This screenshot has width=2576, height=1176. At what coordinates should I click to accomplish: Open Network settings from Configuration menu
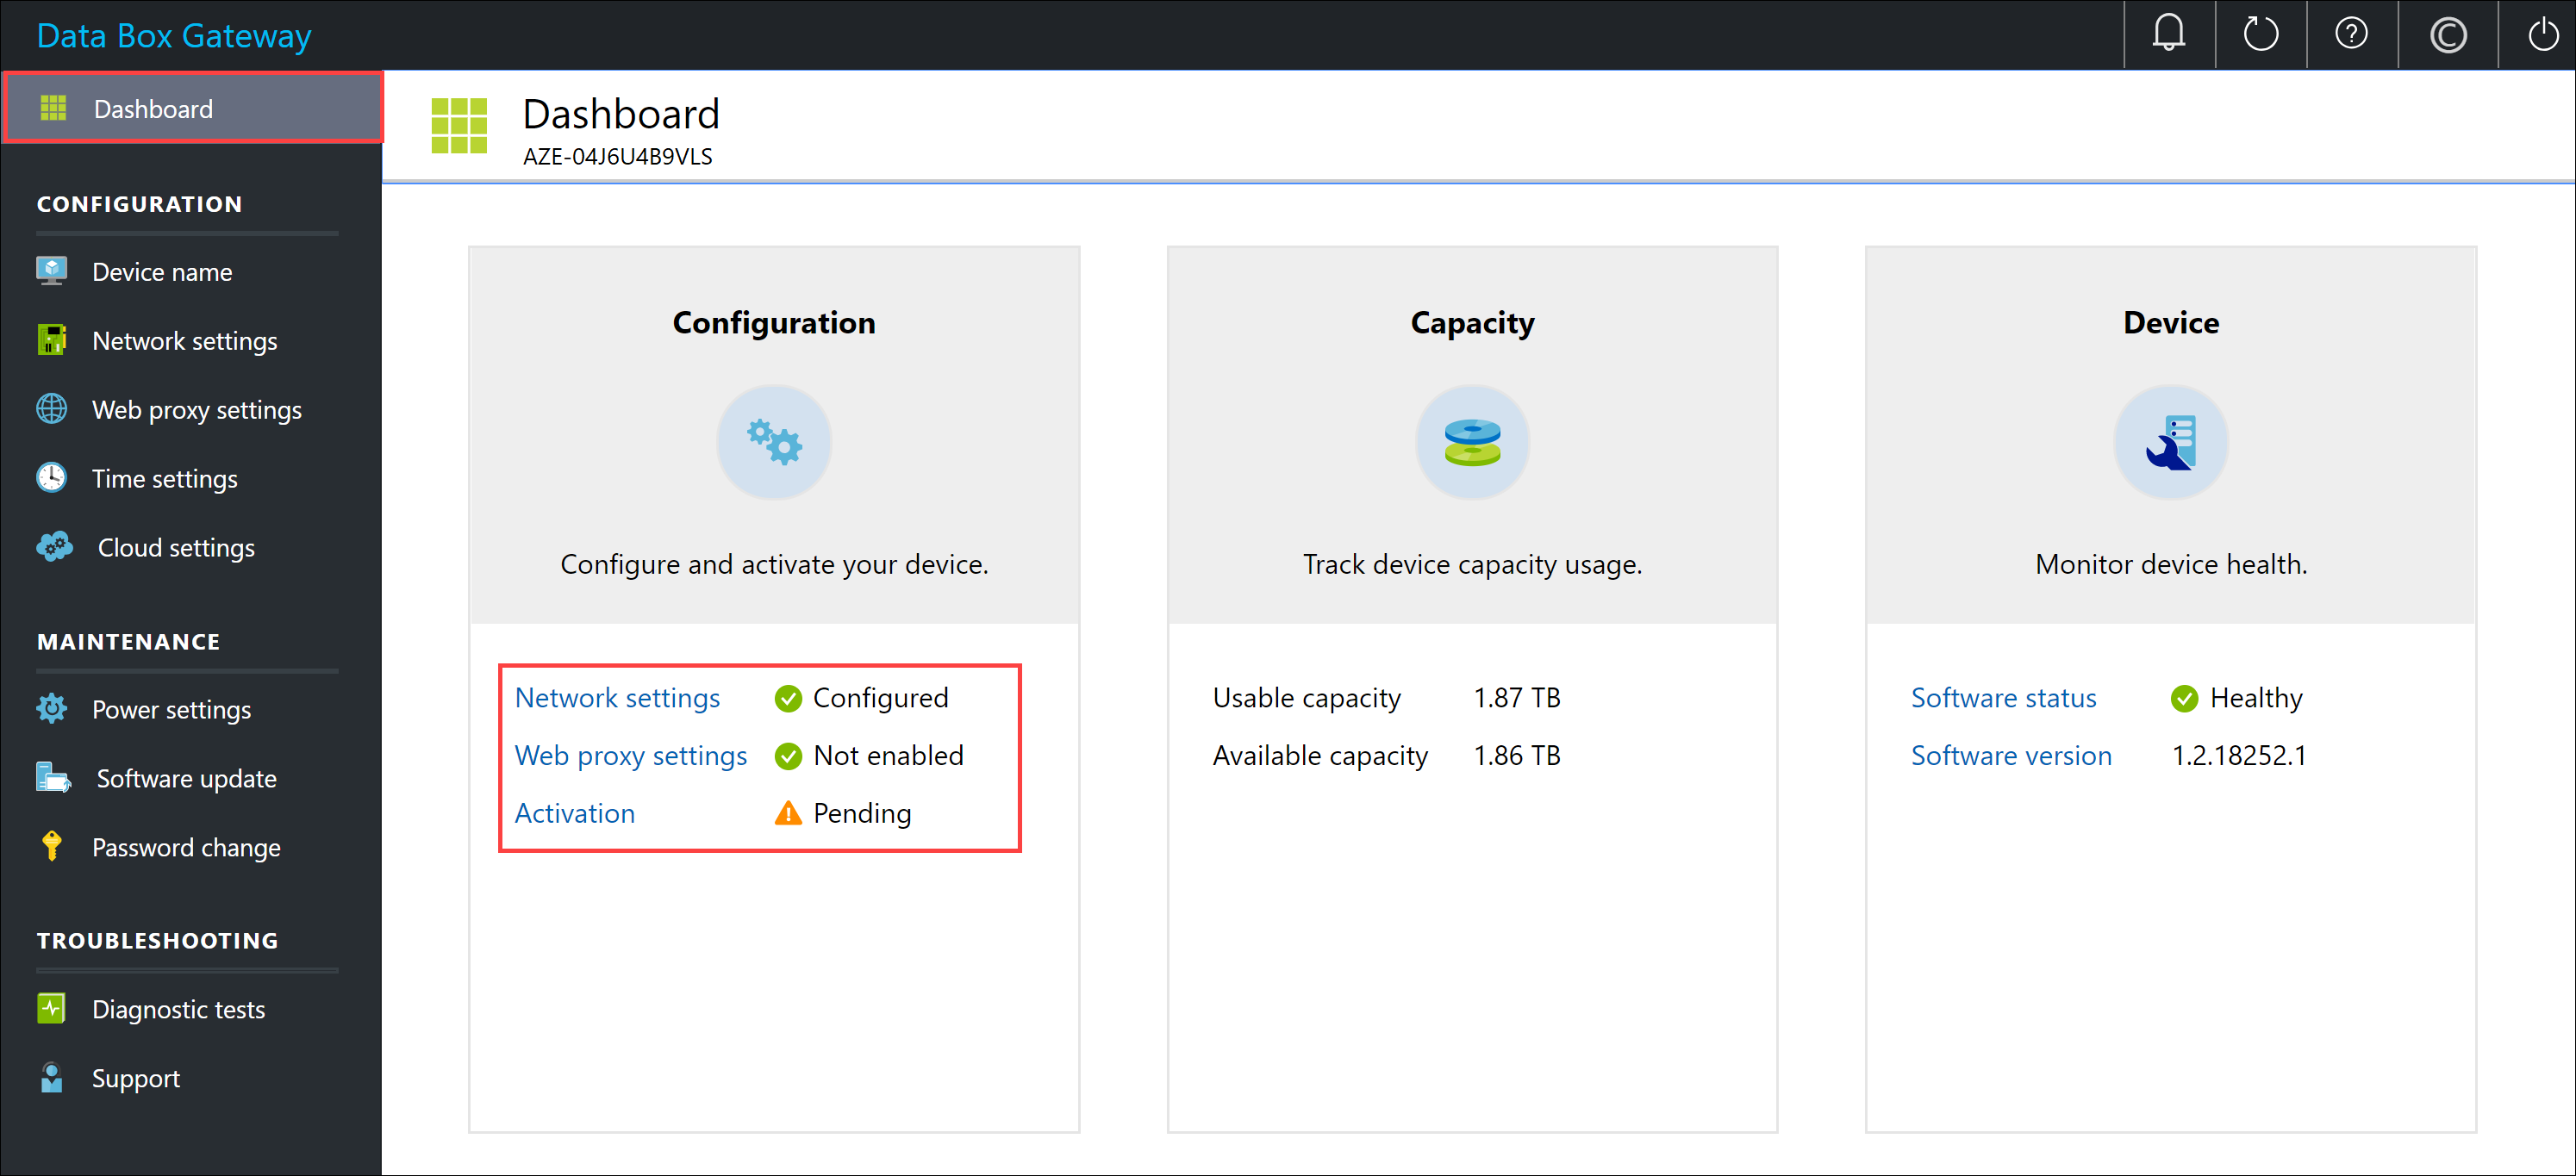[x=184, y=340]
